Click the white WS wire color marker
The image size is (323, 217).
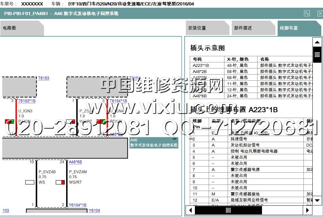point(30,182)
